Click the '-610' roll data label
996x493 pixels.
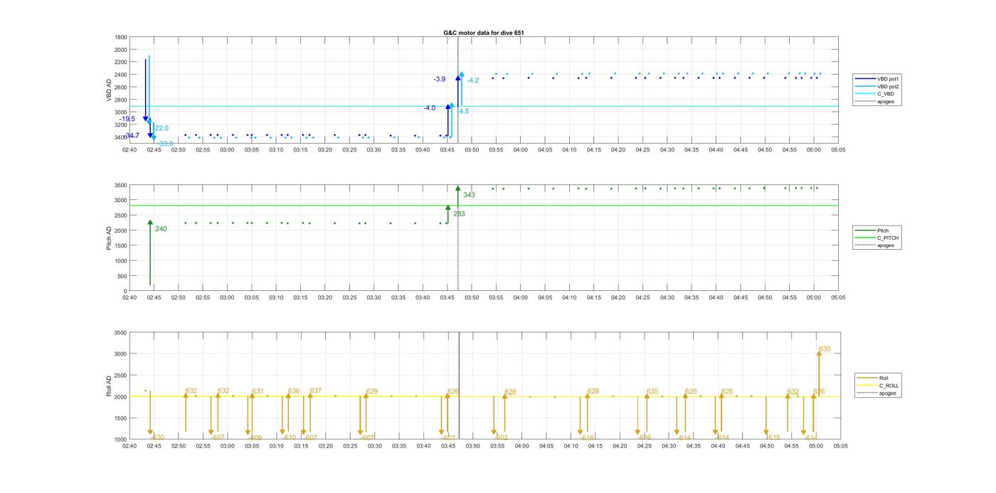[289, 438]
